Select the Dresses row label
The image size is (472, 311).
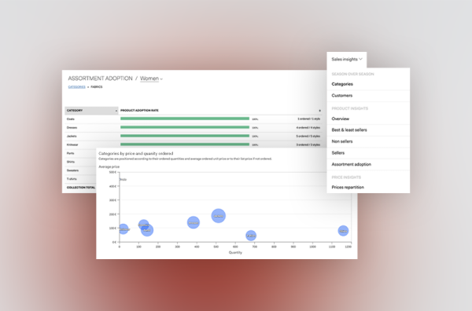click(x=72, y=128)
